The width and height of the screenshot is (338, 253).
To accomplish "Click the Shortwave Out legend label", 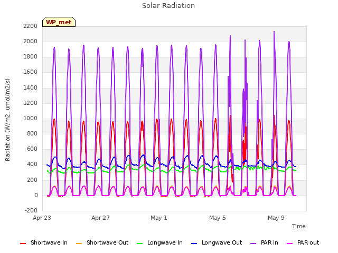I will coord(107,242).
